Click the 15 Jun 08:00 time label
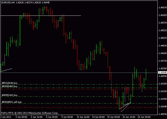Screen dimensions: 167x119 tap(114, 117)
